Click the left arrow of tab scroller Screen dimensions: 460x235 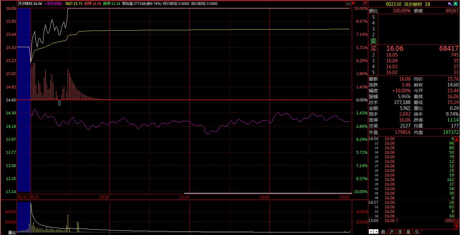pyautogui.click(x=371, y=232)
